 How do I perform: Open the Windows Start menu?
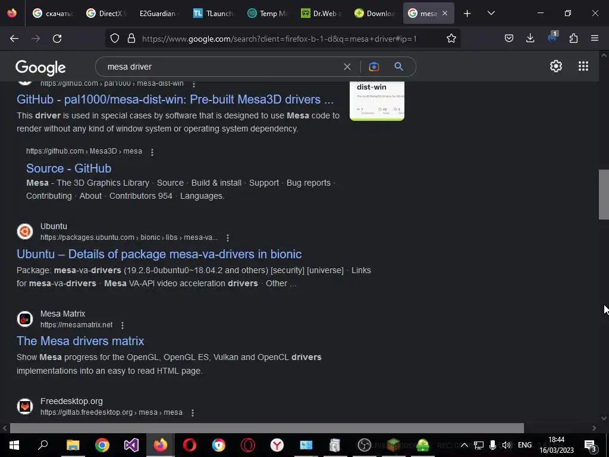click(14, 445)
